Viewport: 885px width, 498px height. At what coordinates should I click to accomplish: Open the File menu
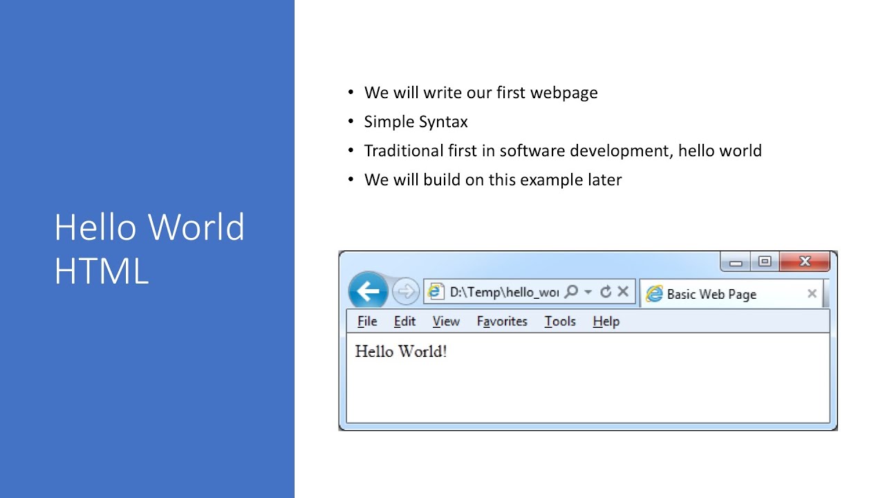click(367, 321)
